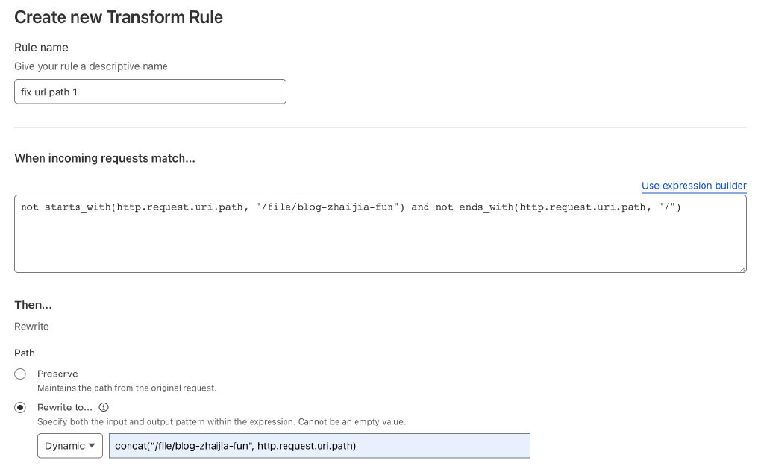The image size is (764, 469).
Task: Click the Rule name field label
Action: [x=41, y=48]
